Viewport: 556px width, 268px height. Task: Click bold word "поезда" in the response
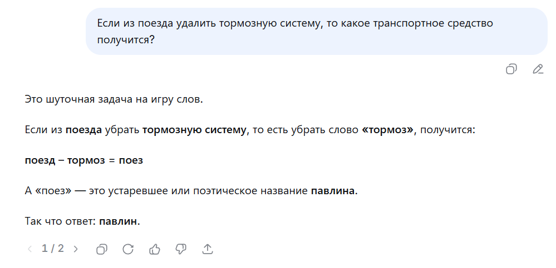pyautogui.click(x=83, y=130)
